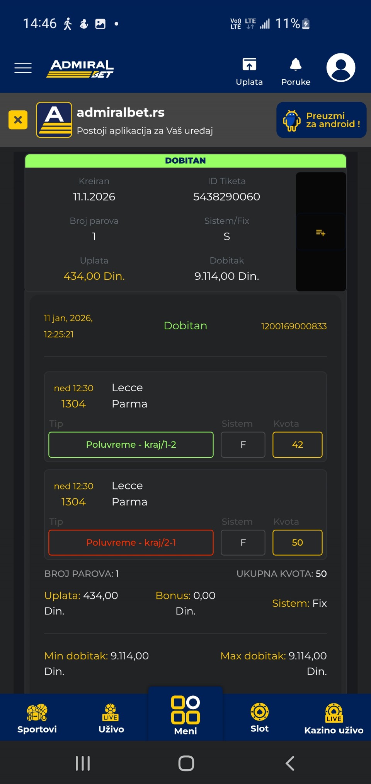
Task: Open the user profile avatar
Action: click(x=340, y=68)
